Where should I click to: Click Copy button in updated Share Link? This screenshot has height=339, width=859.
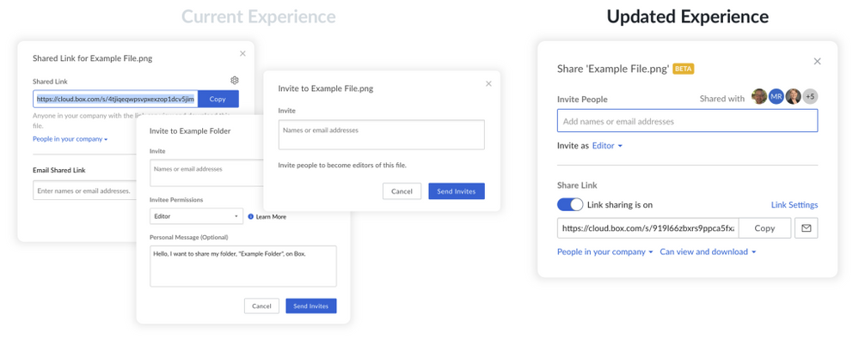point(764,228)
